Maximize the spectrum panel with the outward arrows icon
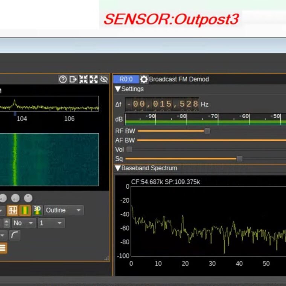Viewport: 286px width, 286px height. point(94,79)
